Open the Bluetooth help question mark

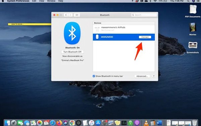tap(153, 76)
